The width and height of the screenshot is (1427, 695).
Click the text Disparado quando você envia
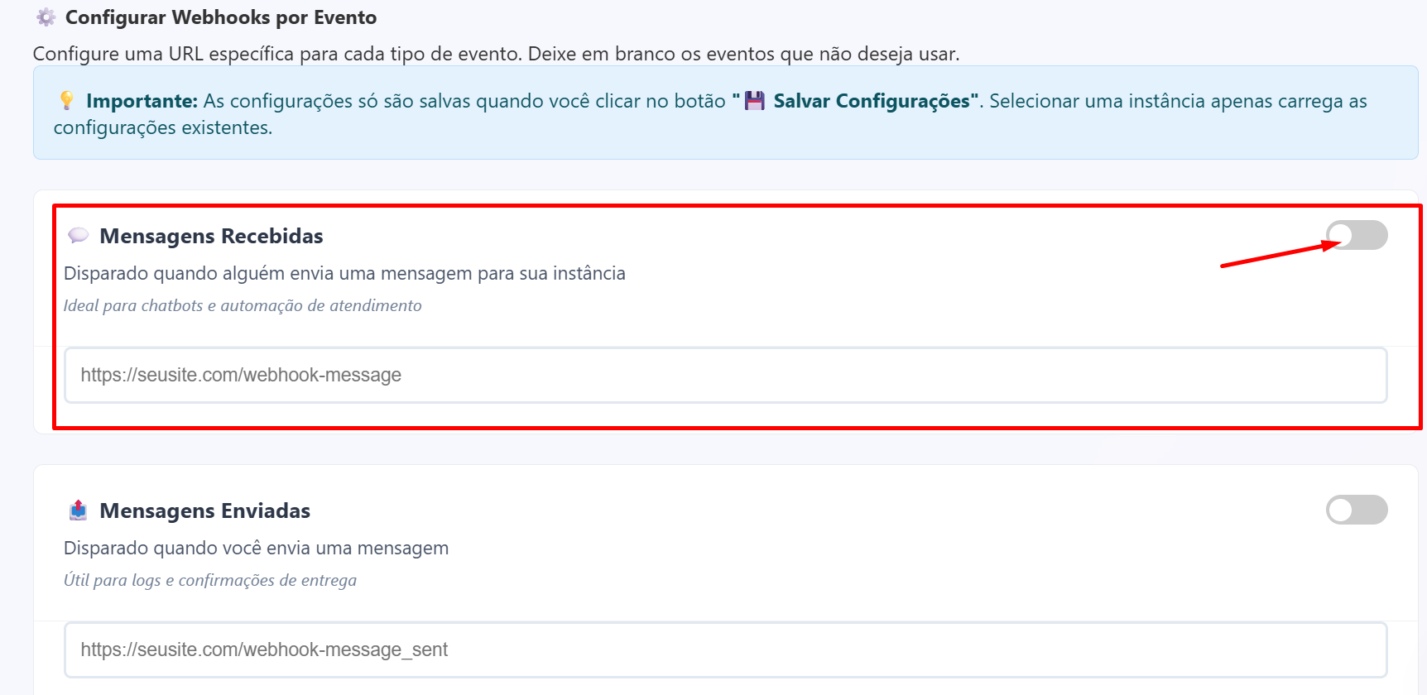pyautogui.click(x=256, y=548)
